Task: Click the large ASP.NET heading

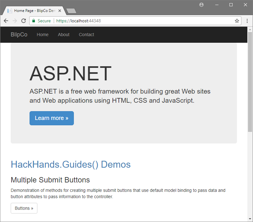Action: pyautogui.click(x=70, y=73)
